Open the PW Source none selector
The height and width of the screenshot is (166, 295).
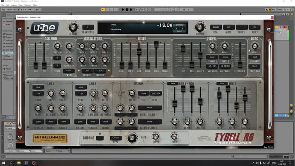[69, 71]
